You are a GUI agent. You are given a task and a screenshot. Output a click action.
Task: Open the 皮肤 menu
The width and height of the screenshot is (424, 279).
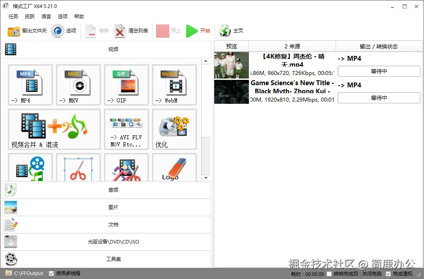(30, 16)
